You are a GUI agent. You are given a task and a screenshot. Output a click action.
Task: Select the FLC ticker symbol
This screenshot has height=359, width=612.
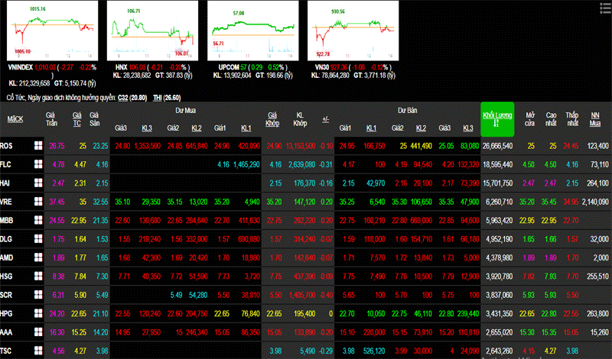tap(5, 164)
